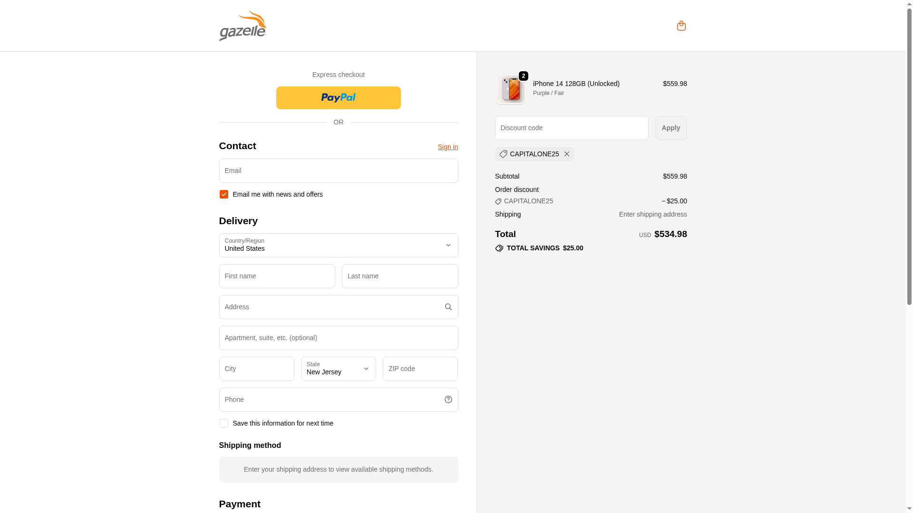Screen dimensions: 913x513
Task: Select the ZIP code input
Action: [x=420, y=369]
